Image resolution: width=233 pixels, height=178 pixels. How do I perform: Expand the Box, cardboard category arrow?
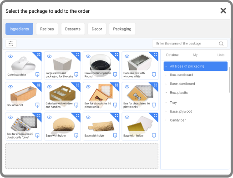[166, 75]
